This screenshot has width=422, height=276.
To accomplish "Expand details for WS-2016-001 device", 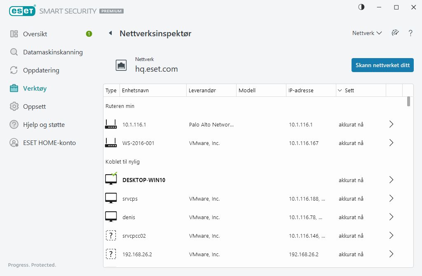I will click(x=392, y=143).
